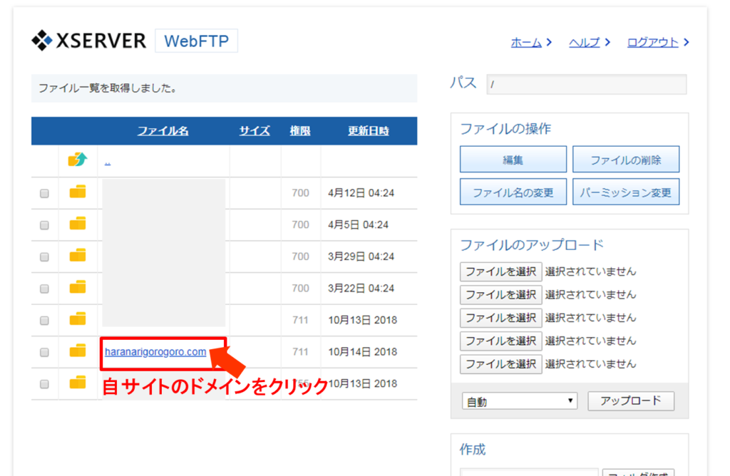730x476 pixels.
Task: Click the XSERVER logo
Action: tap(88, 41)
